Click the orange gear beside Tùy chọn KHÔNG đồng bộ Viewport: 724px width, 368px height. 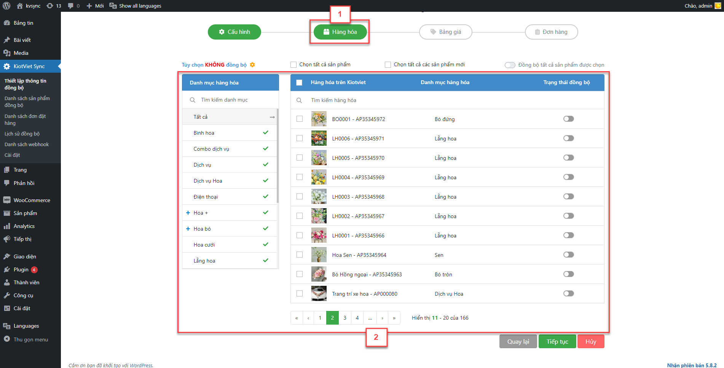point(252,65)
